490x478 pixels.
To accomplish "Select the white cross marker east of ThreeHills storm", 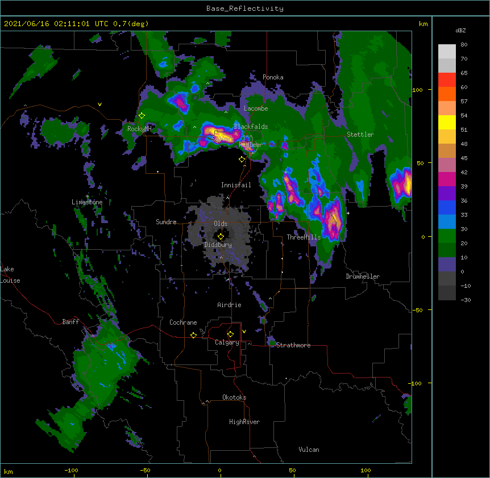I will pyautogui.click(x=348, y=213).
